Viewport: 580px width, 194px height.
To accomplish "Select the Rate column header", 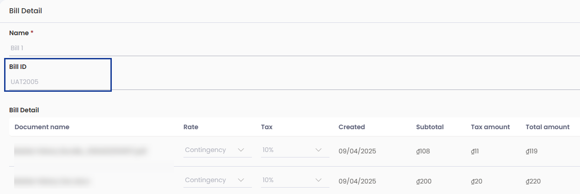I will coord(191,127).
